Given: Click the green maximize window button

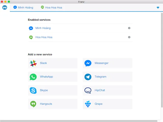Looking at the screenshot, I should tap(9, 2).
